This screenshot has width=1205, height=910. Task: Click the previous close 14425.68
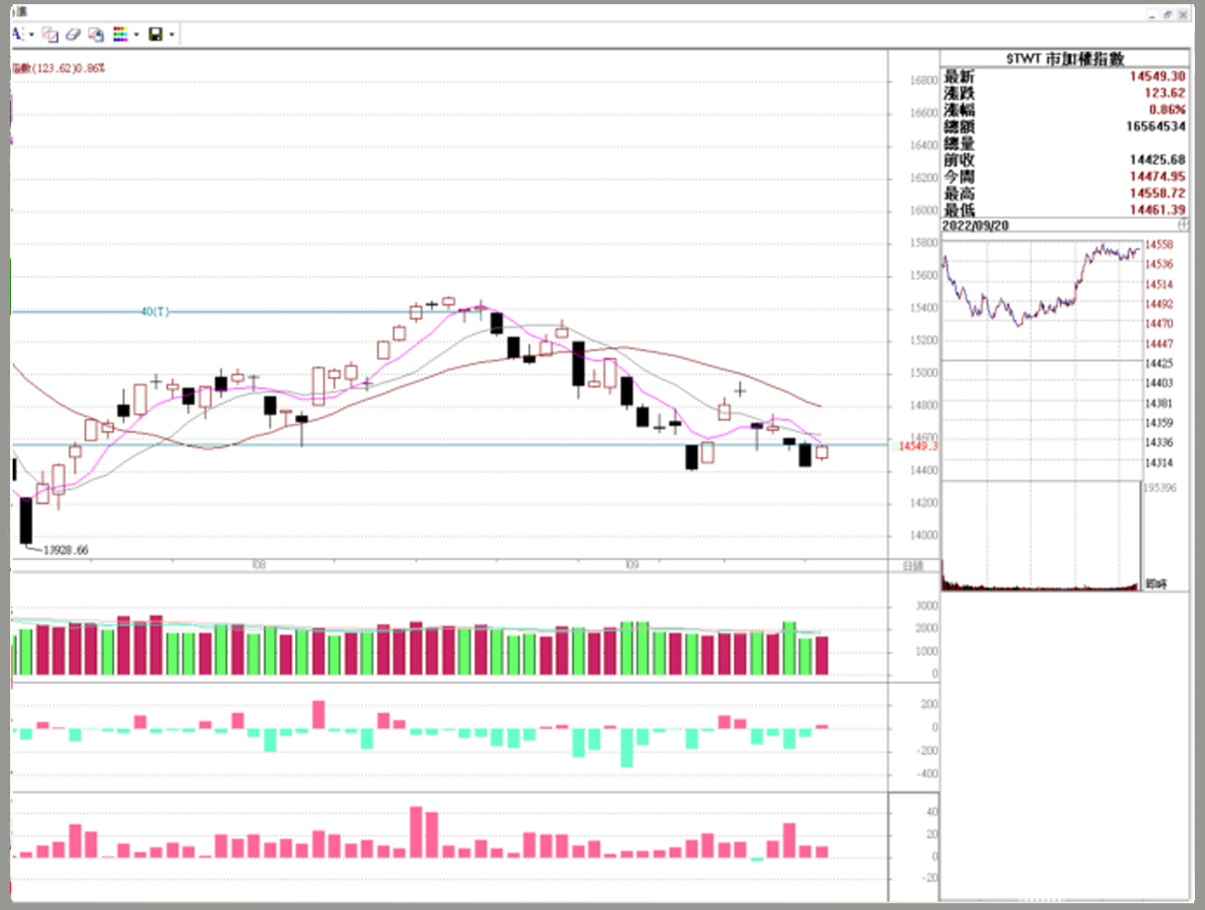[x=1157, y=159]
